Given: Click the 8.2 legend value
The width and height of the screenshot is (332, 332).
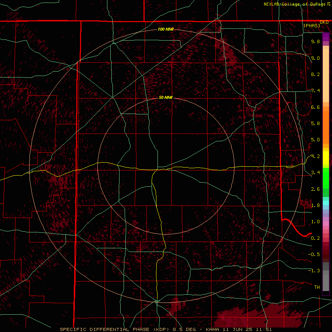Looking at the screenshot, I should coord(315,74).
